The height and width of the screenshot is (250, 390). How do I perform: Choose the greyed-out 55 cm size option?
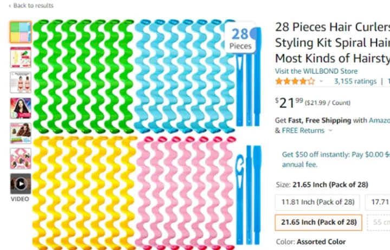(x=380, y=222)
